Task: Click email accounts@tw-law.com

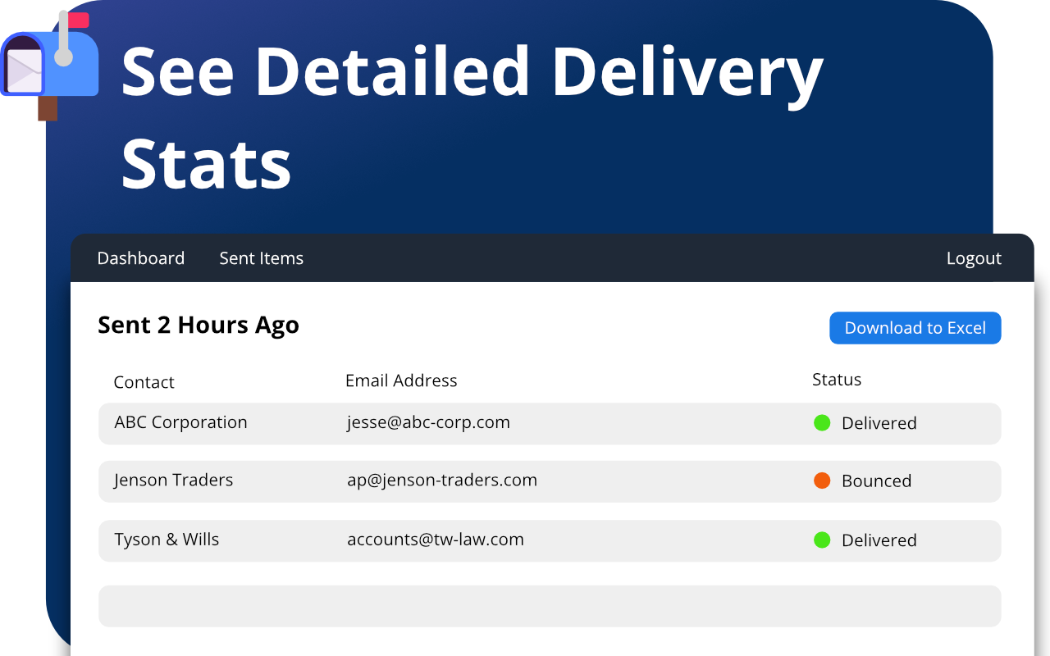Action: point(436,540)
